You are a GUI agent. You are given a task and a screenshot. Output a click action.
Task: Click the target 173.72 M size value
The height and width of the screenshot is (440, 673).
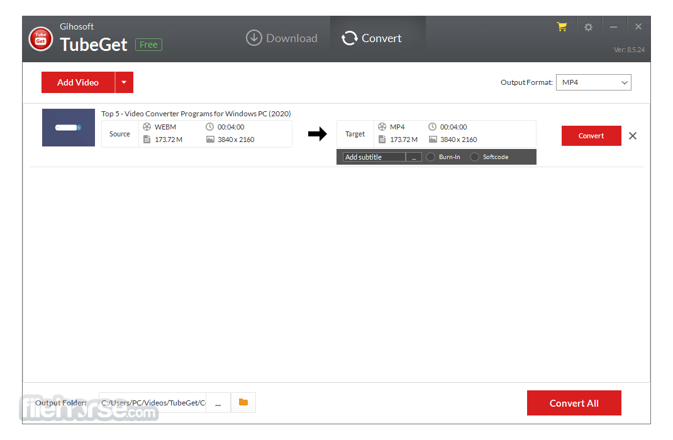(x=404, y=140)
